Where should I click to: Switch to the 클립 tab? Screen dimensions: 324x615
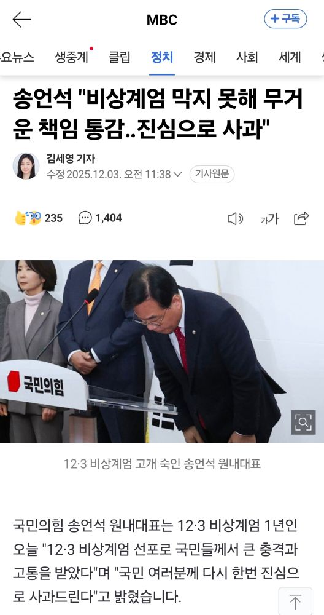pyautogui.click(x=119, y=57)
